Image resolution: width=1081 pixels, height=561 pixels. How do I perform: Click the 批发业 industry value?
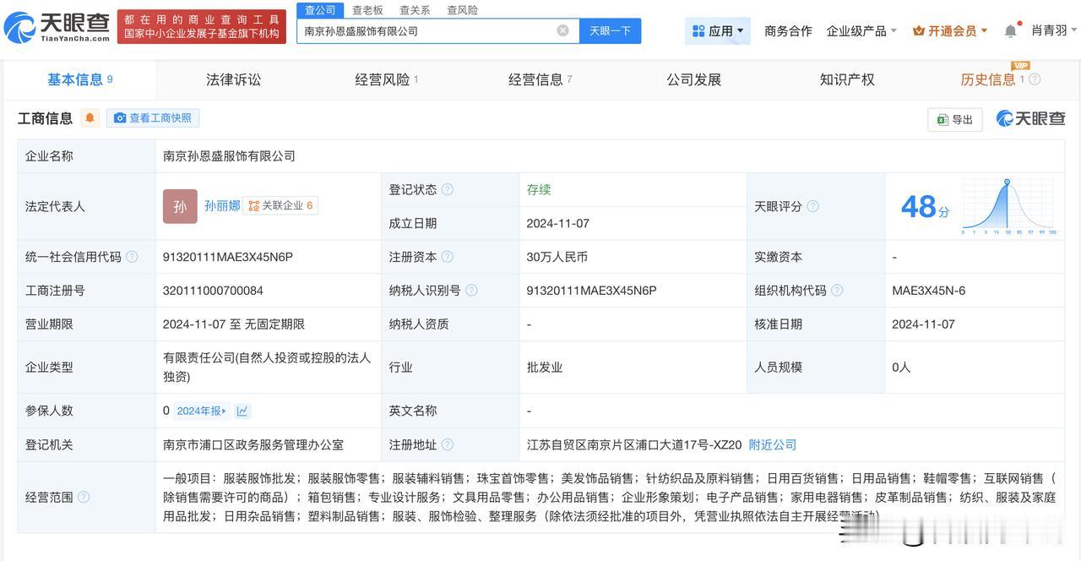(545, 368)
